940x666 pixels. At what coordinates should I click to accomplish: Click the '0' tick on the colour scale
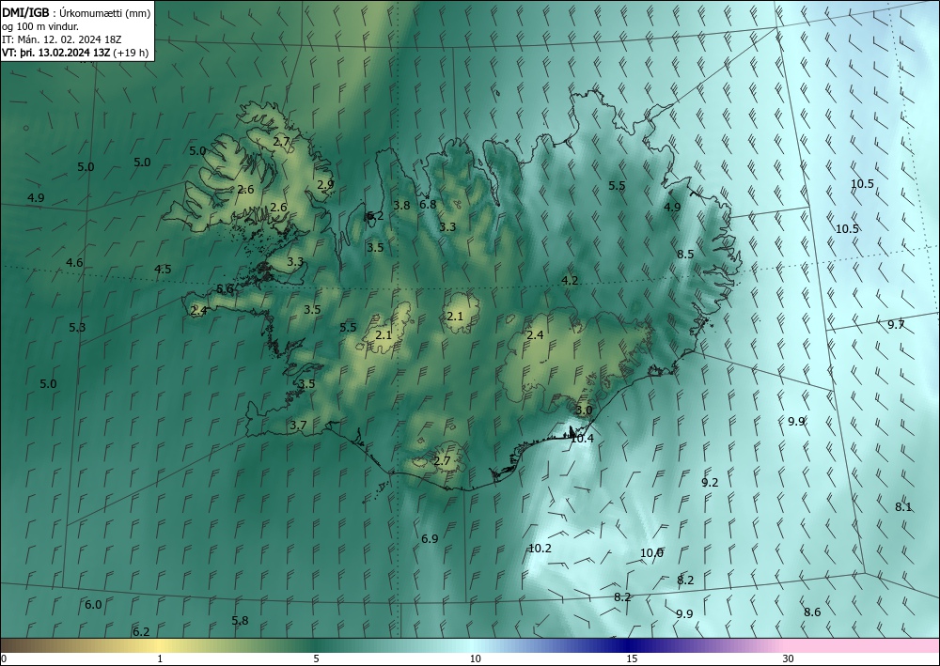(4, 659)
